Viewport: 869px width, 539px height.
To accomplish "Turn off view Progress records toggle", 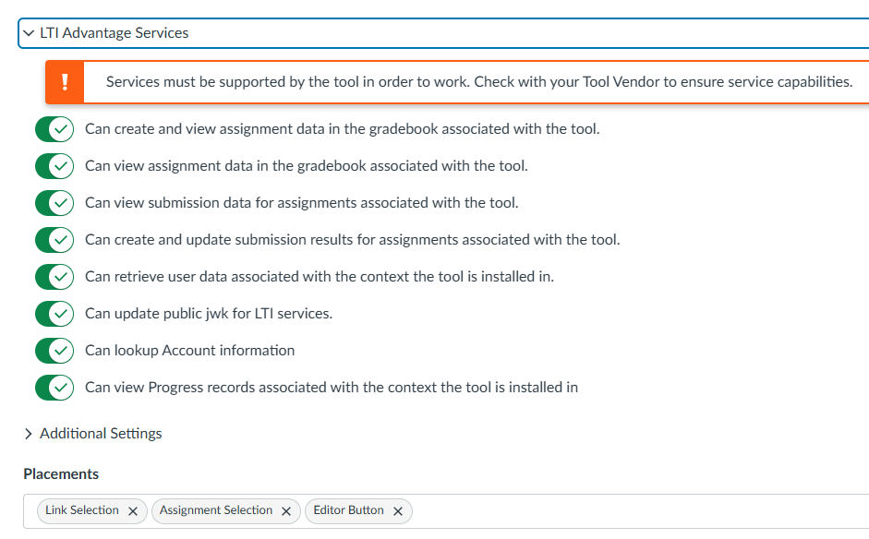I will pyautogui.click(x=54, y=388).
